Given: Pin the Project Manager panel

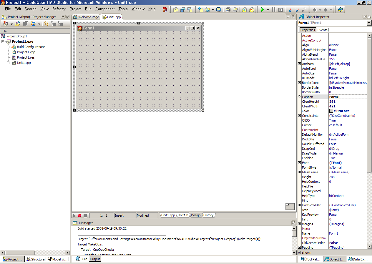Looking at the screenshot, I should pos(63,17).
